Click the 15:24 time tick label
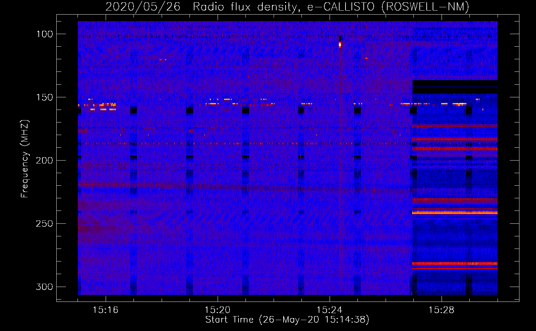Viewport: 536px width, 331px height. (x=329, y=310)
